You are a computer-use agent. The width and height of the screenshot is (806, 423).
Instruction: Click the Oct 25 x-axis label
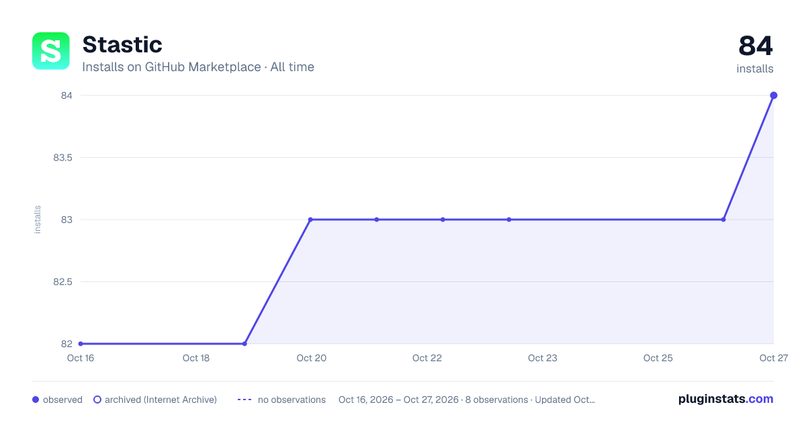tap(658, 358)
